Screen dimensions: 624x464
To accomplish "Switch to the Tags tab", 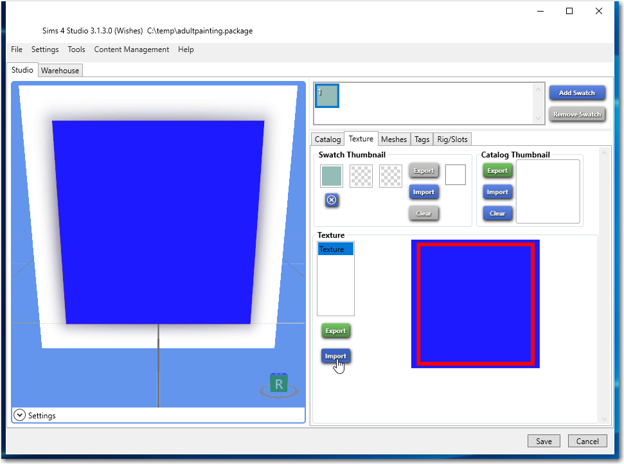I will click(x=422, y=139).
